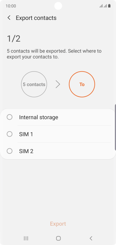
Task: Tap the system back chevron at bottom
Action: click(91, 238)
